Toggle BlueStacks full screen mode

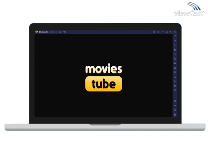coord(175,36)
